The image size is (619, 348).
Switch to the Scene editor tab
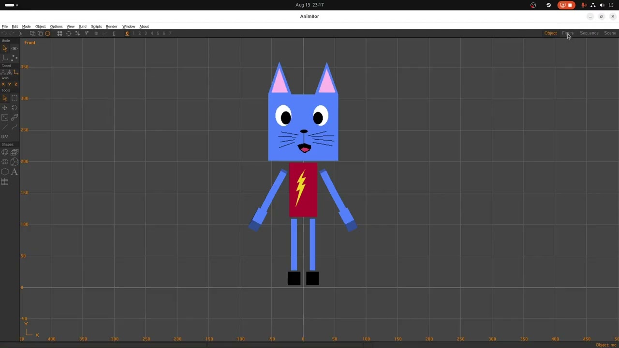[610, 33]
